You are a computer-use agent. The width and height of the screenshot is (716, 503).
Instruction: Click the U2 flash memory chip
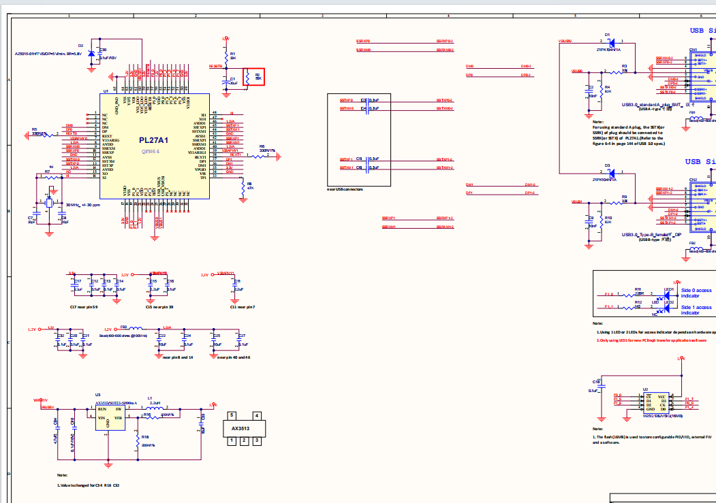click(657, 403)
